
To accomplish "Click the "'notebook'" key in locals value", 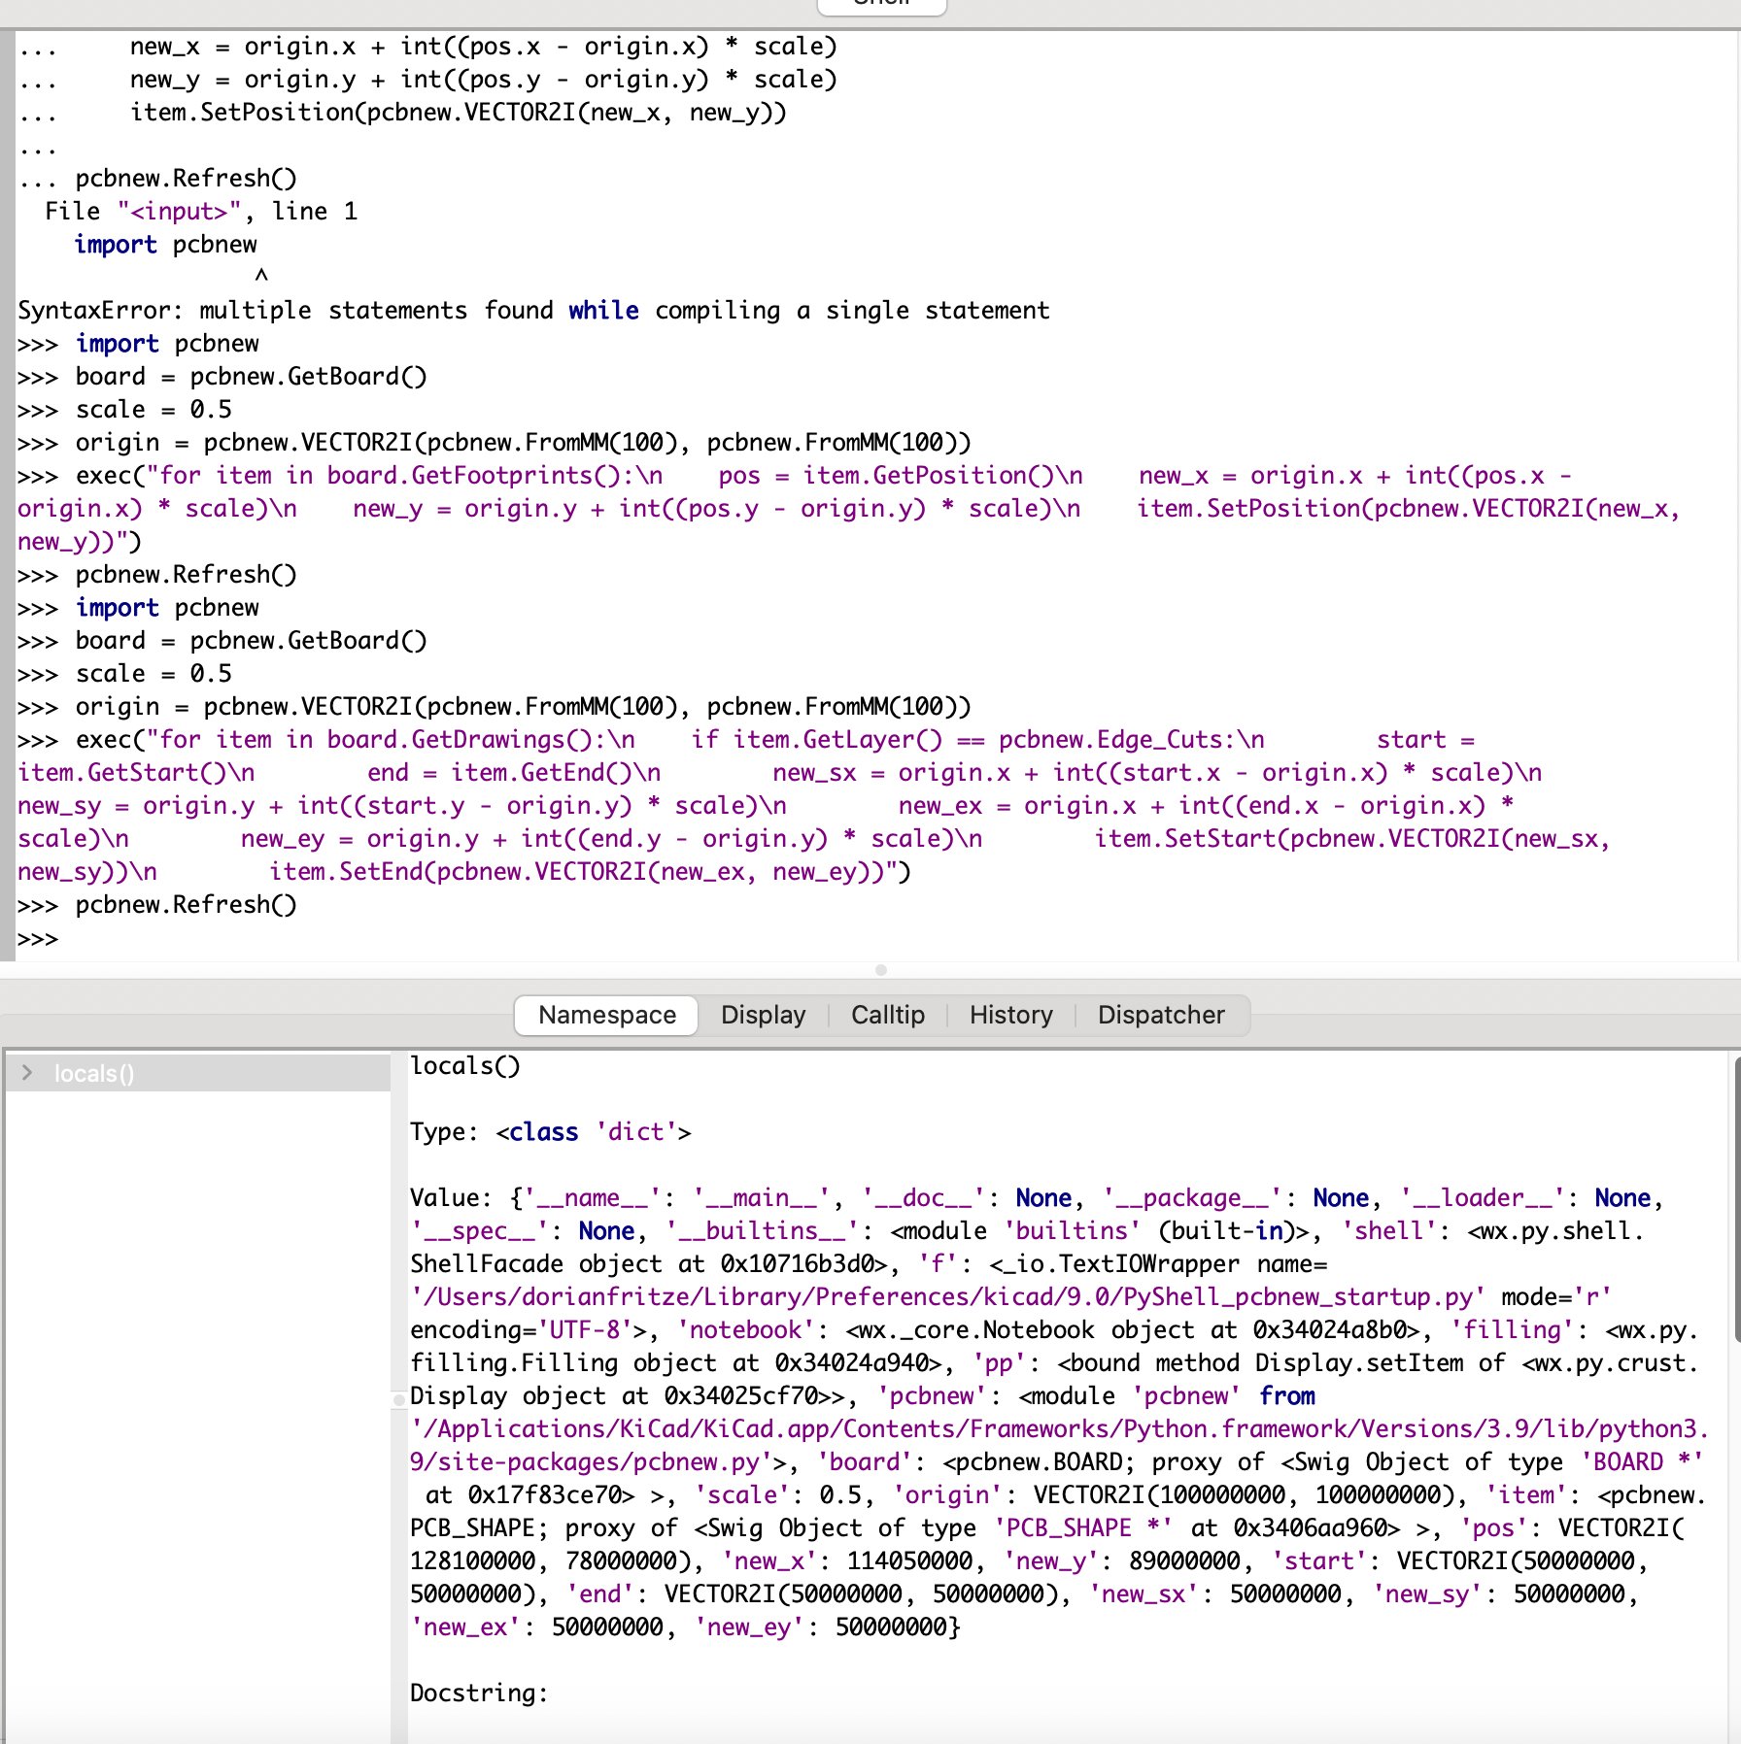I will click(x=744, y=1330).
